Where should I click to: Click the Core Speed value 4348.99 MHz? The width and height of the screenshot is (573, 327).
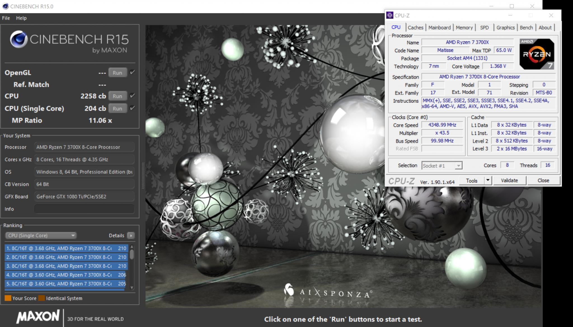[442, 125]
